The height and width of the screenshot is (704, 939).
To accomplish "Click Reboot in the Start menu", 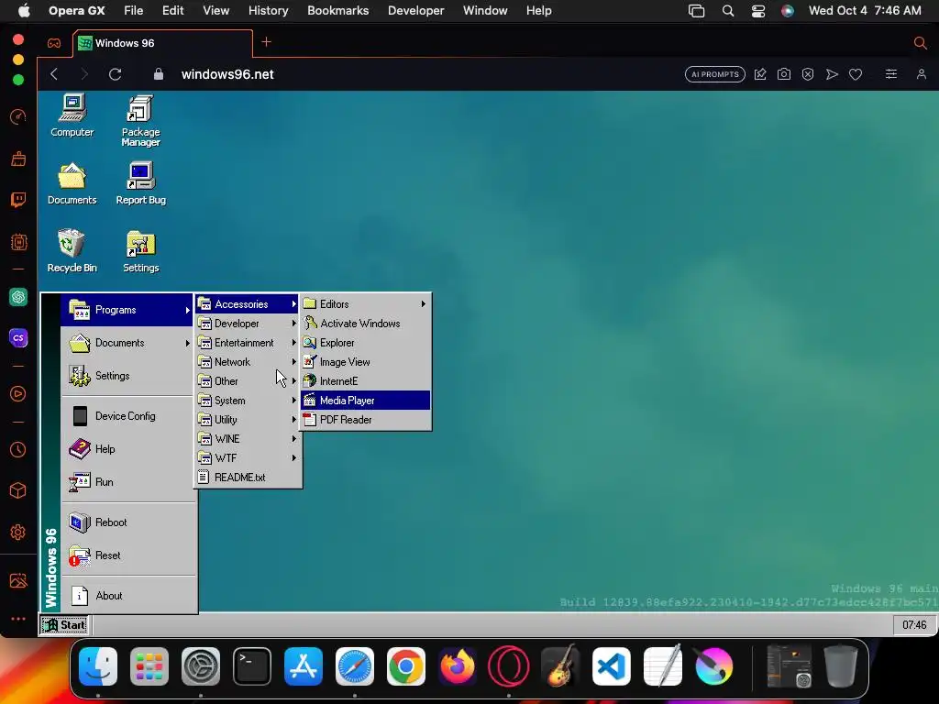I will (127, 522).
